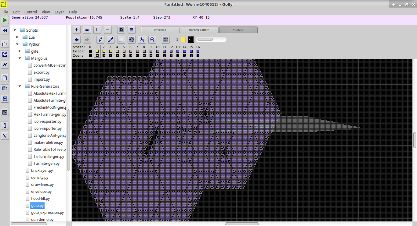The image size is (417, 226).
Task: Open the File menu
Action: [5, 12]
